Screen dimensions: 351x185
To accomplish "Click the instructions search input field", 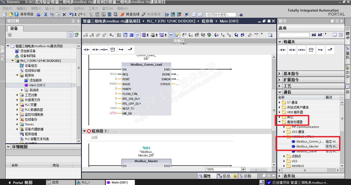I will (294, 35).
